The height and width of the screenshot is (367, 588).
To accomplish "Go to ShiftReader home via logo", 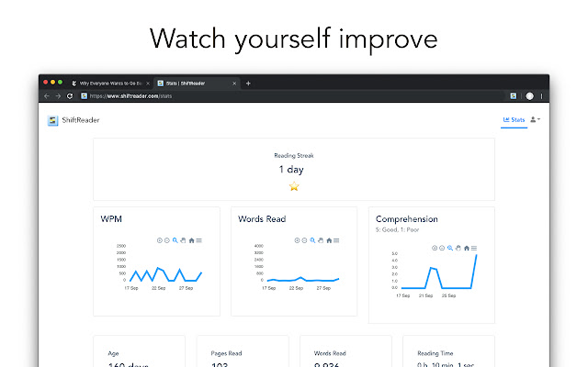I will pyautogui.click(x=52, y=120).
